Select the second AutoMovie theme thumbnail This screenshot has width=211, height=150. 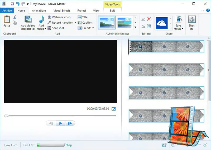(x=124, y=23)
